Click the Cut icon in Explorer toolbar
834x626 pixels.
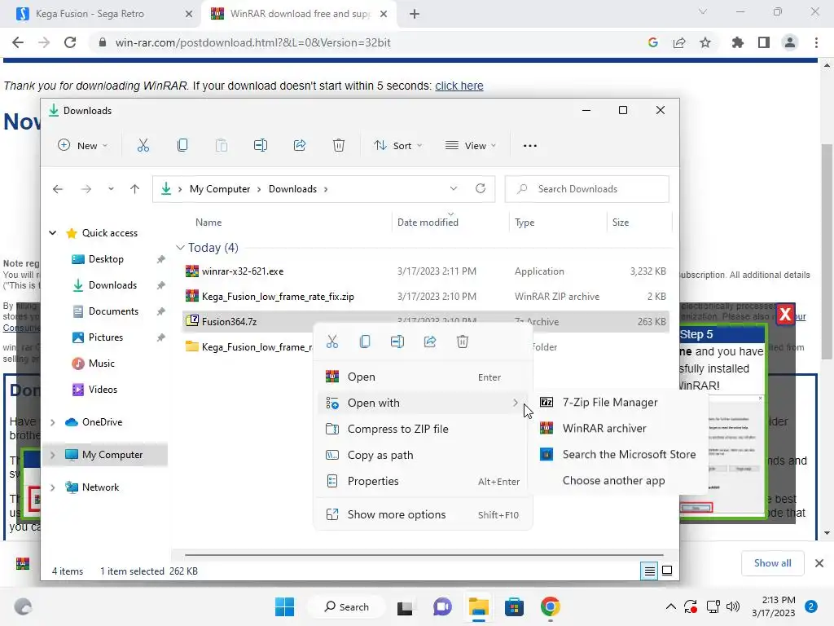(x=143, y=145)
